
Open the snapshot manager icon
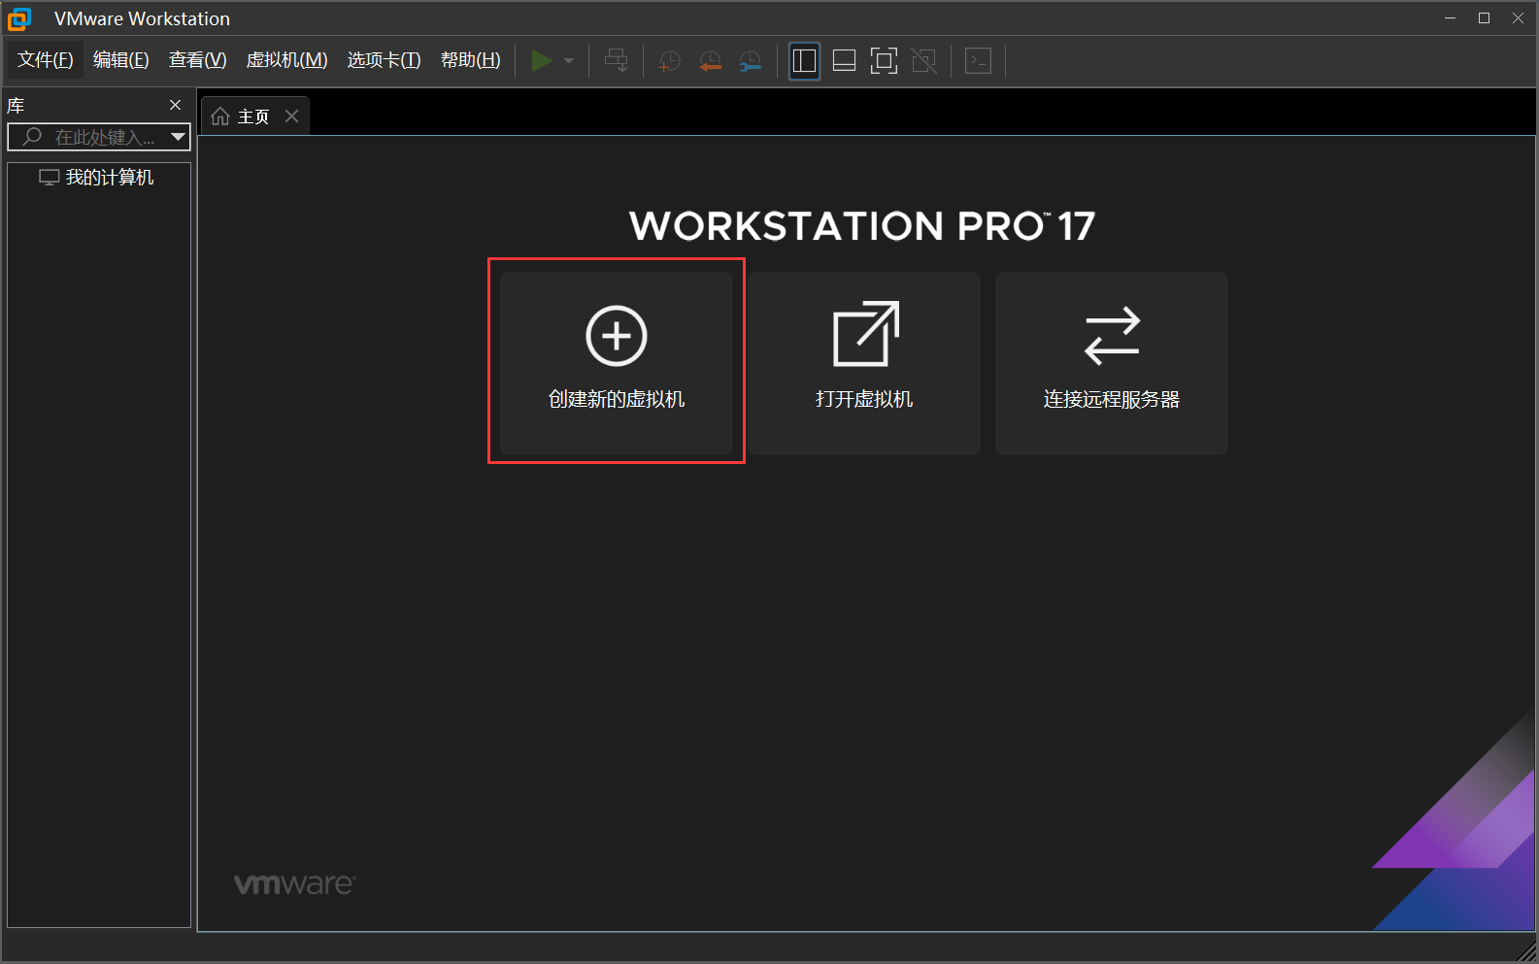coord(750,61)
